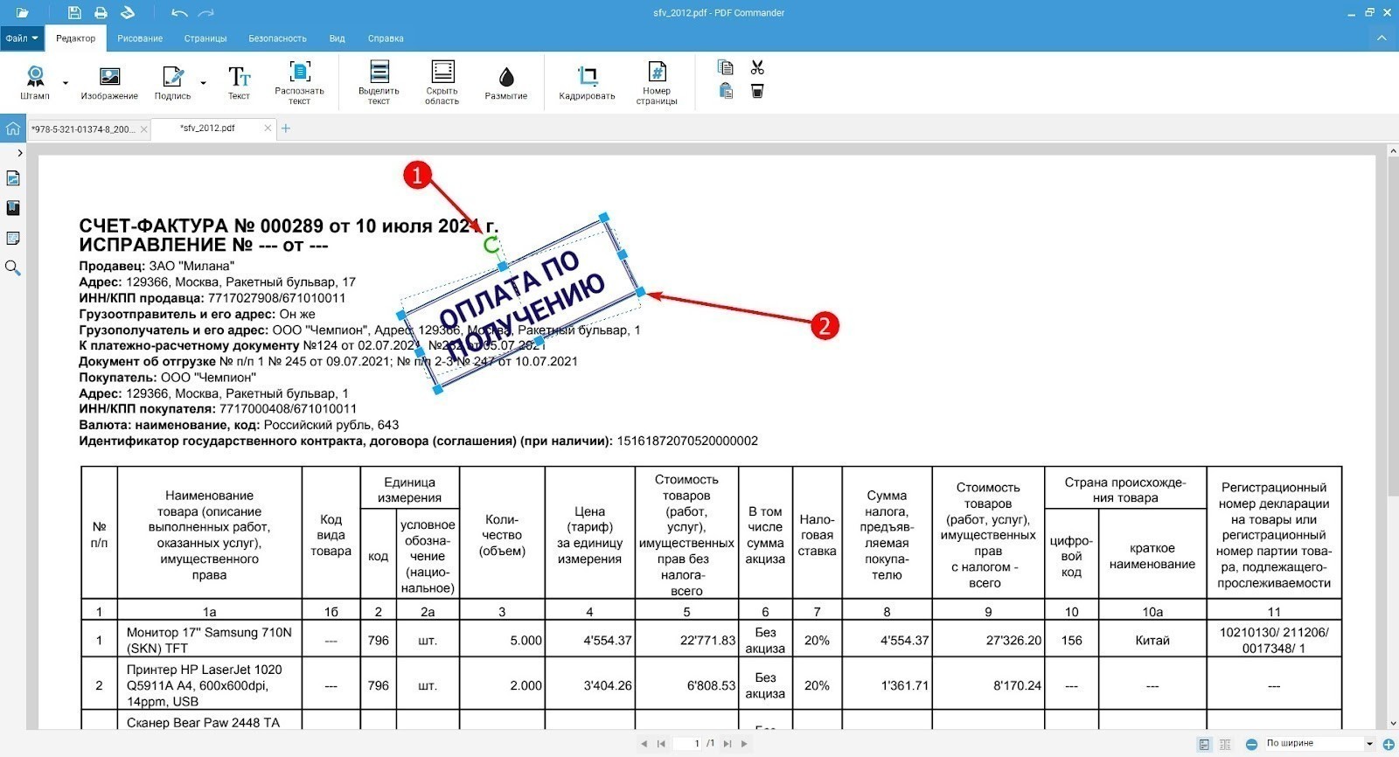Add page numbers with Номер страницы
1399x757 pixels.
point(657,82)
